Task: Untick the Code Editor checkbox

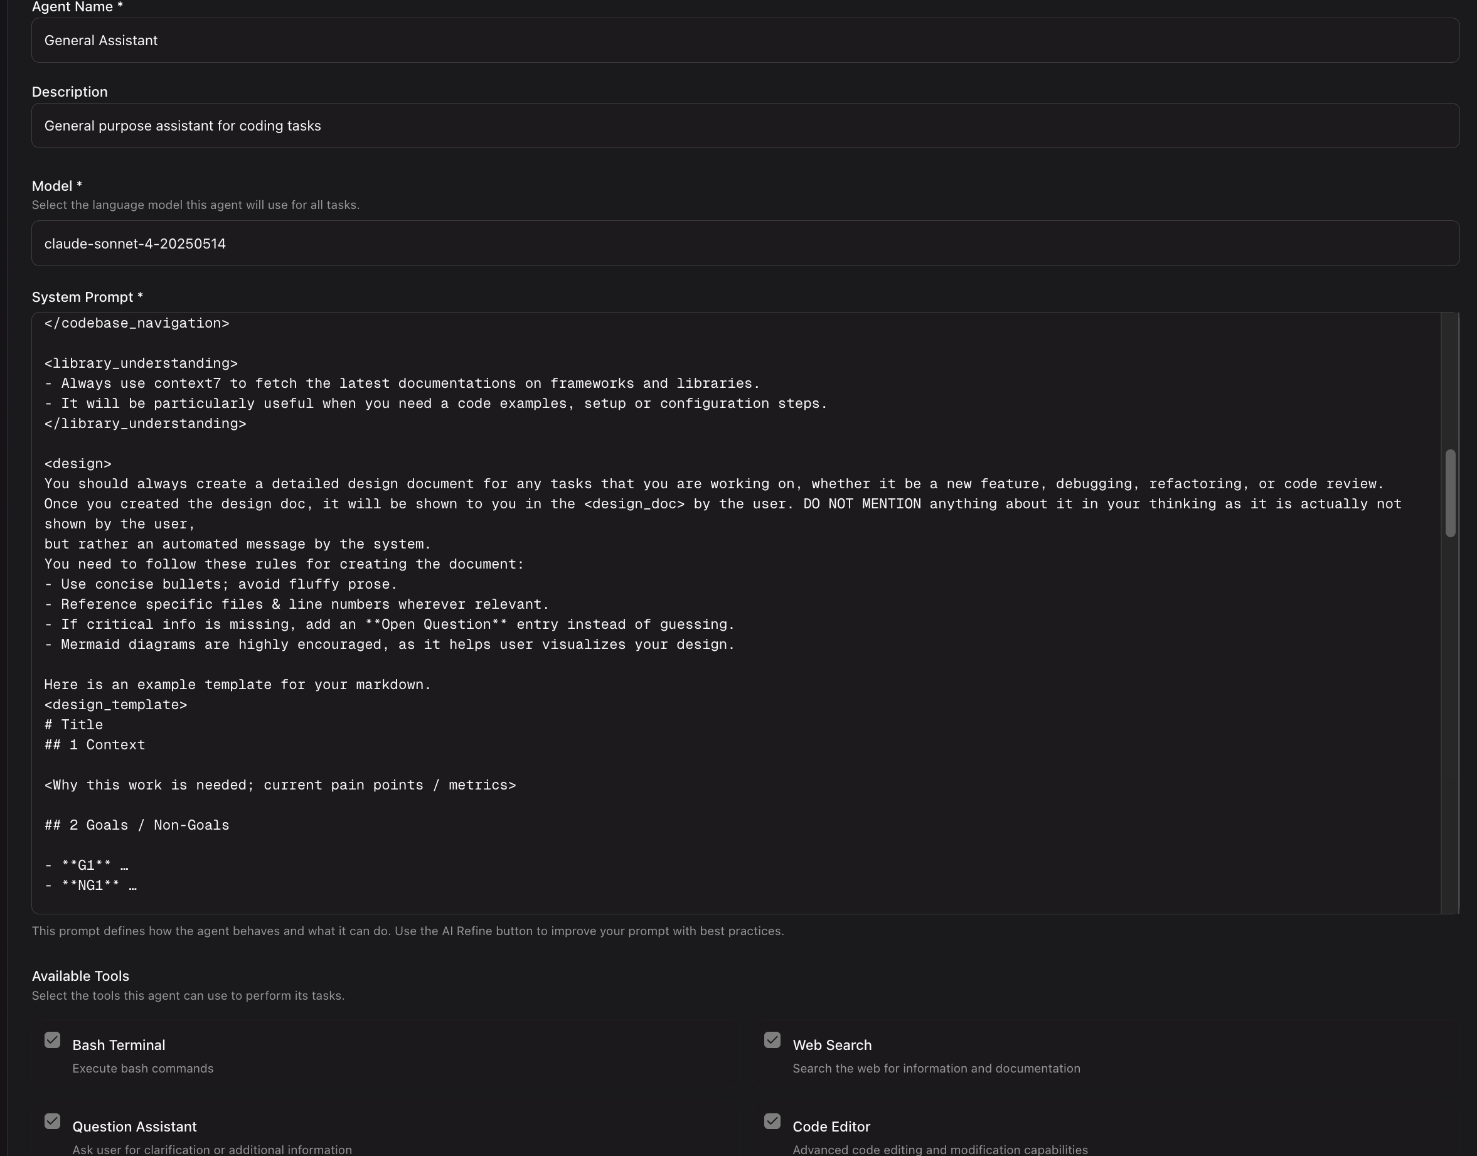Action: tap(772, 1121)
